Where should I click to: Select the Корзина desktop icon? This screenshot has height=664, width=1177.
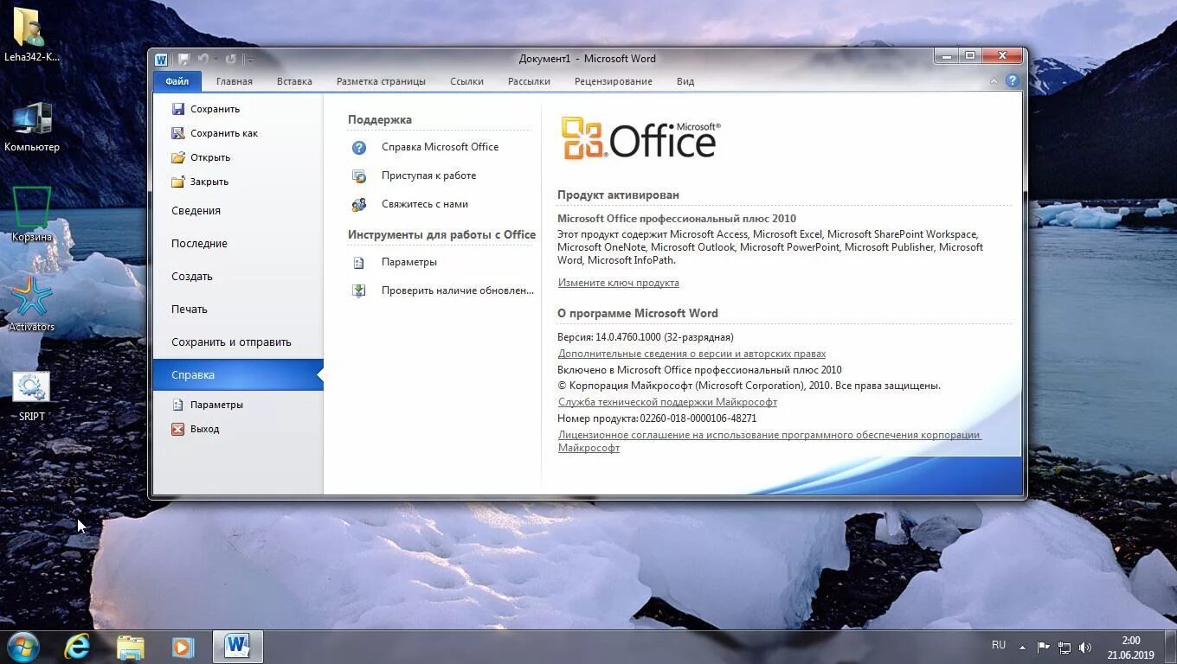click(31, 214)
